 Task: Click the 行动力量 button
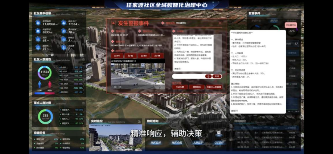pos(180,87)
